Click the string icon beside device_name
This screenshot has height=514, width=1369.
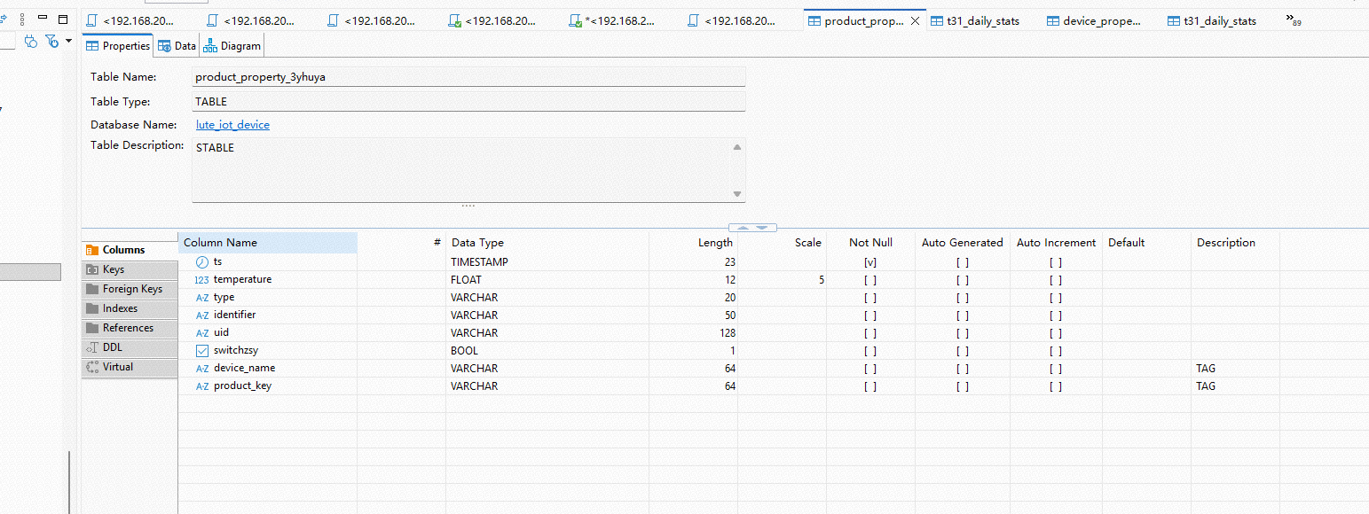[201, 369]
